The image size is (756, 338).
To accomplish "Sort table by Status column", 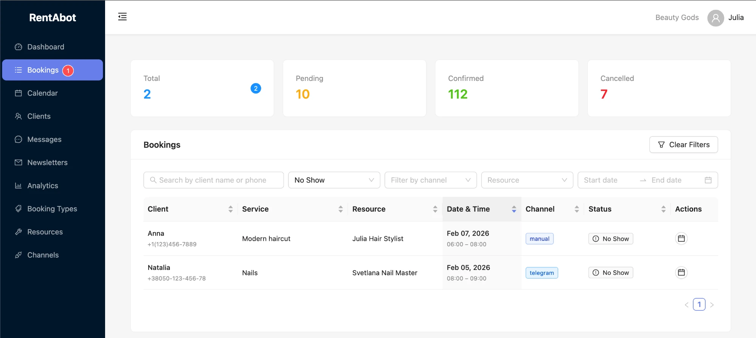I will (x=663, y=209).
